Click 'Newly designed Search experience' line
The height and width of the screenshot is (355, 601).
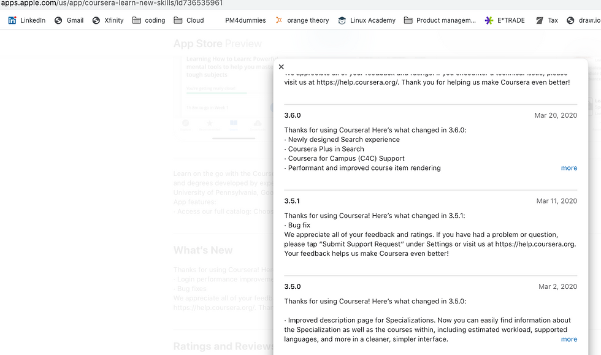[342, 140]
